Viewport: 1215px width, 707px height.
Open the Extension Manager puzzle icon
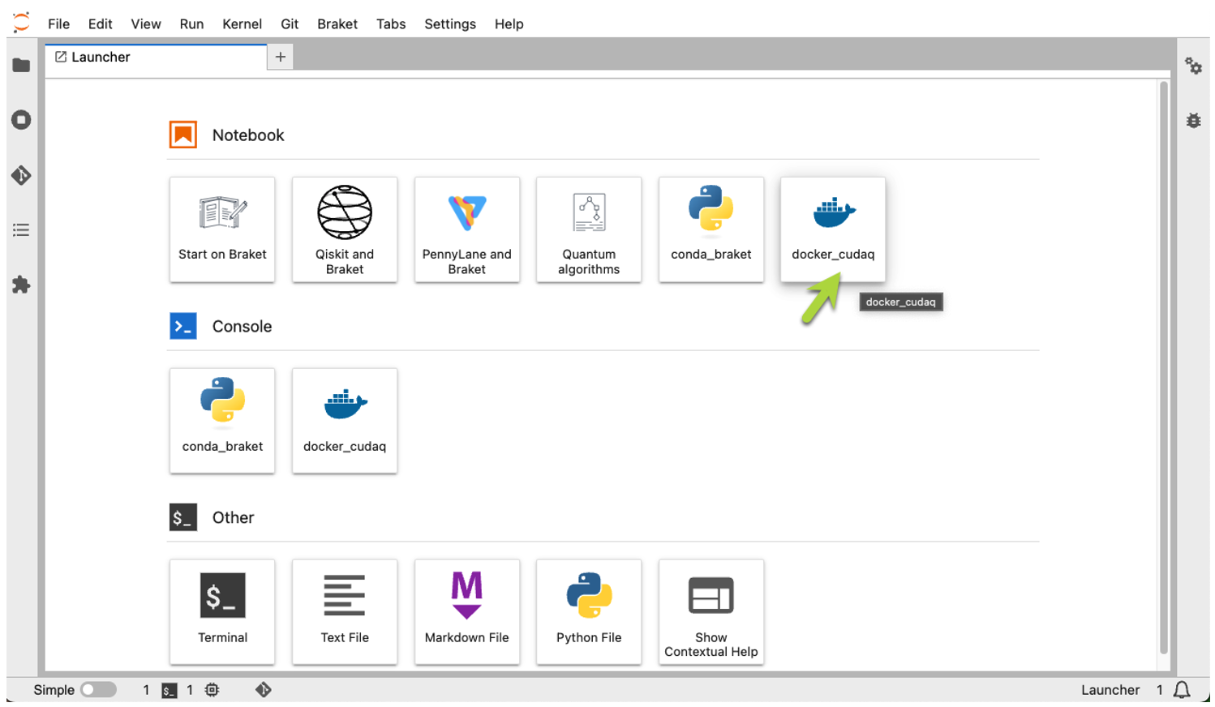pyautogui.click(x=21, y=285)
